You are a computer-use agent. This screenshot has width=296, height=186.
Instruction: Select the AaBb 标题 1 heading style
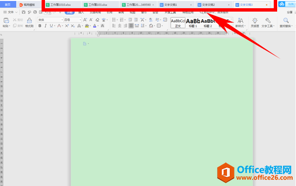point(193,23)
